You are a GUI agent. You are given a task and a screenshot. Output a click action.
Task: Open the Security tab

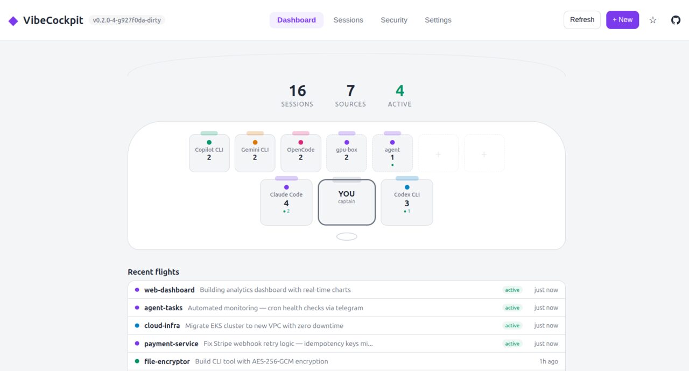394,20
